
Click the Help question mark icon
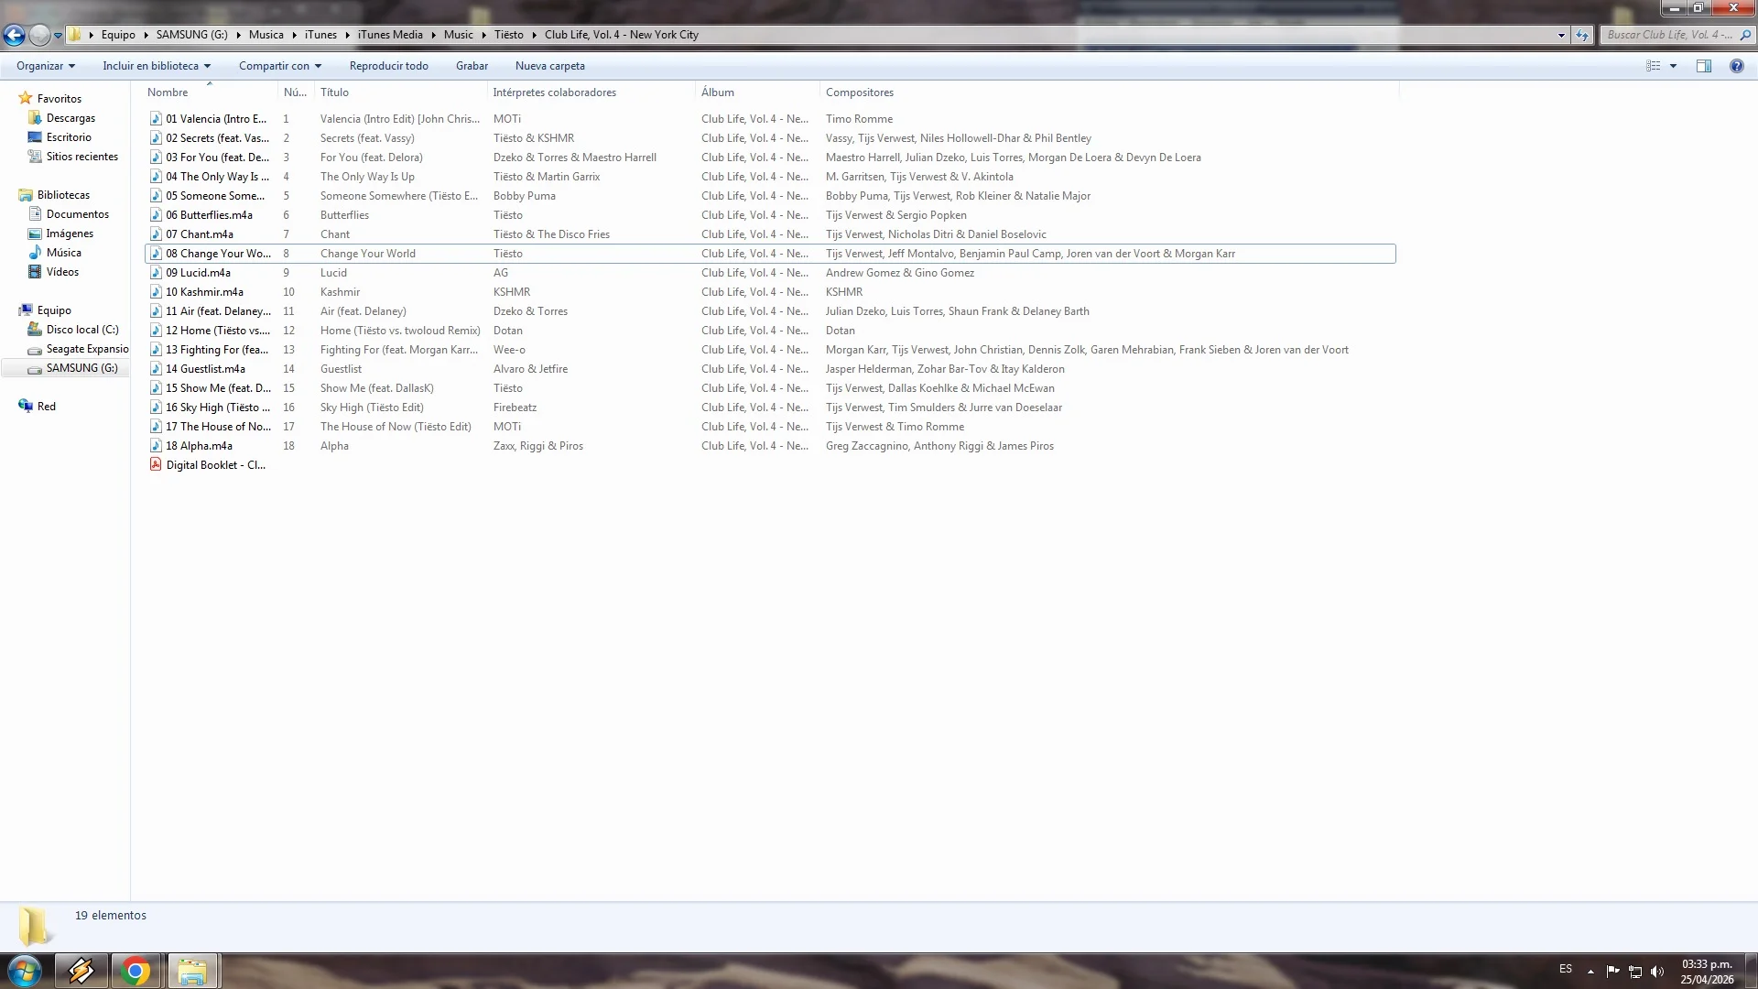click(x=1736, y=66)
